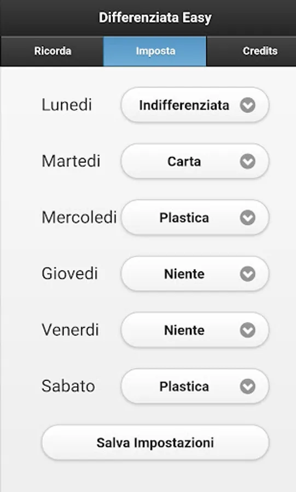Click the chevron icon in Mercoledi dropdown

tap(248, 218)
